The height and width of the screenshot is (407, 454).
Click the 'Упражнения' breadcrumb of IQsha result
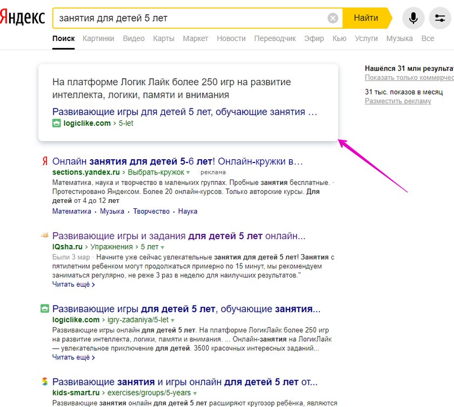click(111, 247)
